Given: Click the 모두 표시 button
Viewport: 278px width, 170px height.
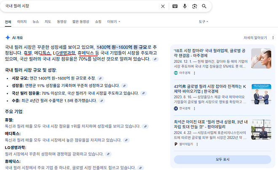Looking at the screenshot, I should [x=222, y=159].
